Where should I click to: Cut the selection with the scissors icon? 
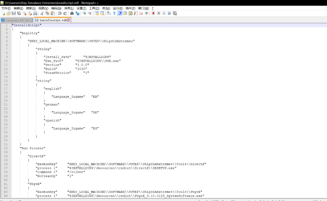click(x=42, y=13)
